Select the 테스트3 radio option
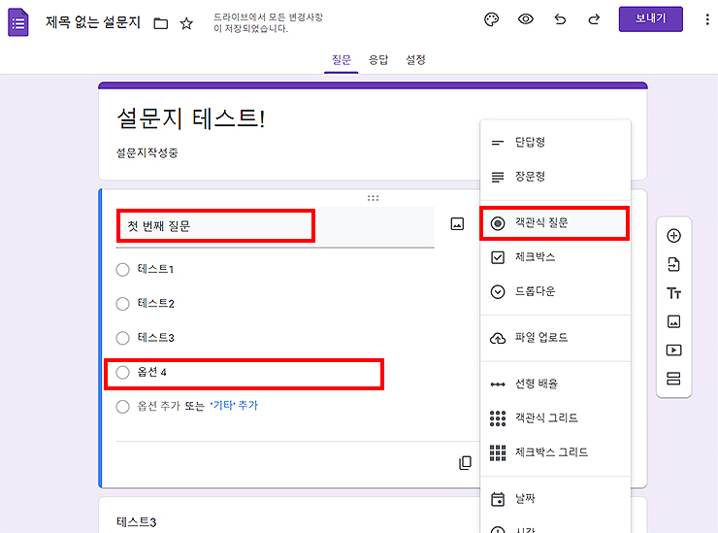Viewport: 718px width, 533px height. click(122, 338)
